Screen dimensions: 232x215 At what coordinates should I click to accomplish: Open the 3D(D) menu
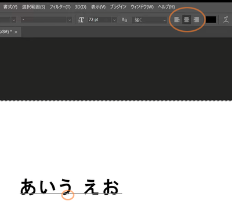pyautogui.click(x=81, y=7)
